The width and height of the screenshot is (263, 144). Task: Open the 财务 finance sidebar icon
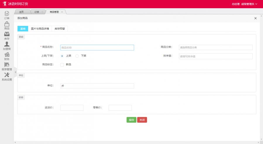(7, 56)
